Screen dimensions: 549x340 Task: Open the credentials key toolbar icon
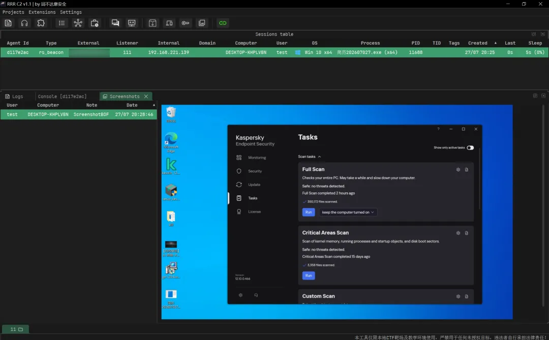pos(186,23)
